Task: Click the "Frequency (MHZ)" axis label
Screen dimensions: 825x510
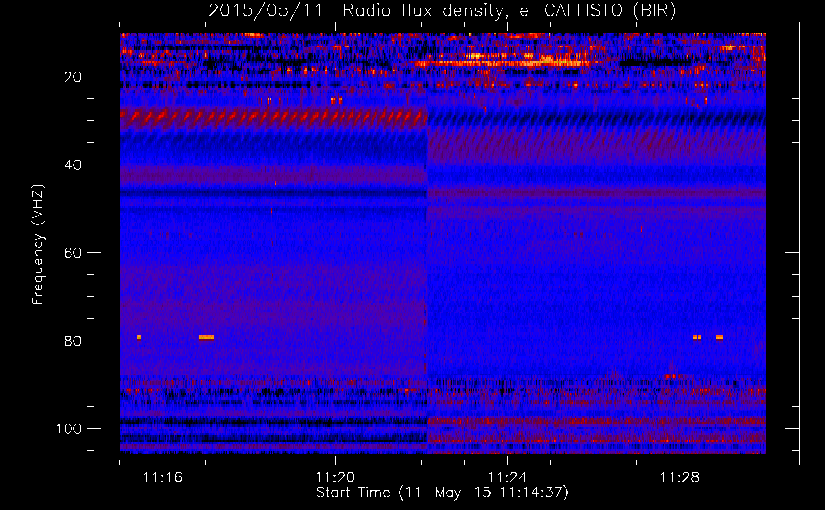Action: point(38,245)
